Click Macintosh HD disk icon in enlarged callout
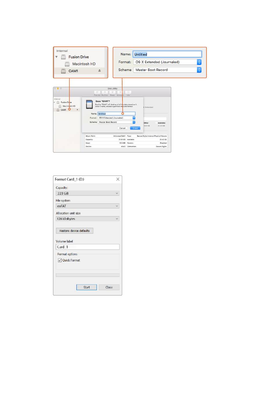The height and width of the screenshot is (402, 275). 67,64
